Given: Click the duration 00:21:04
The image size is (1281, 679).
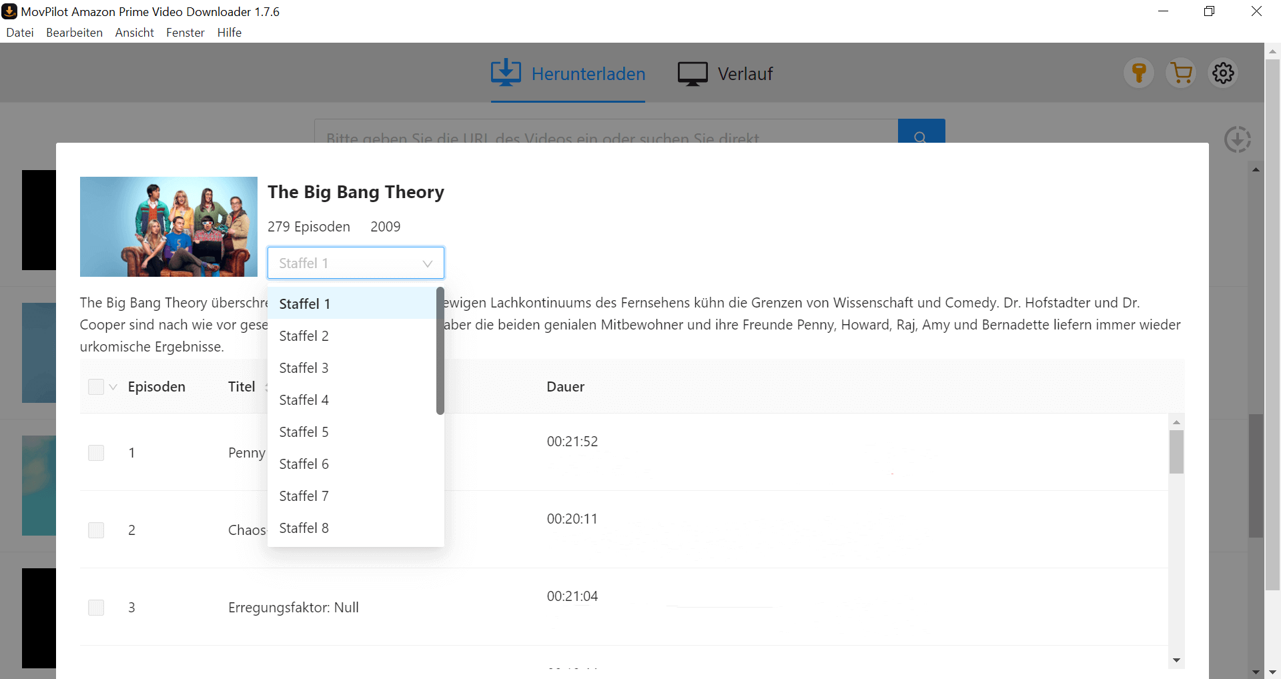Looking at the screenshot, I should click(x=572, y=596).
